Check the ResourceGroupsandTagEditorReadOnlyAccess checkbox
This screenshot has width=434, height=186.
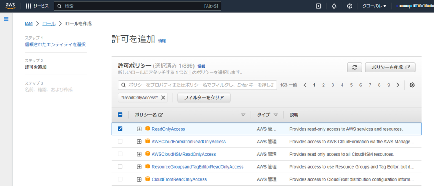click(120, 167)
